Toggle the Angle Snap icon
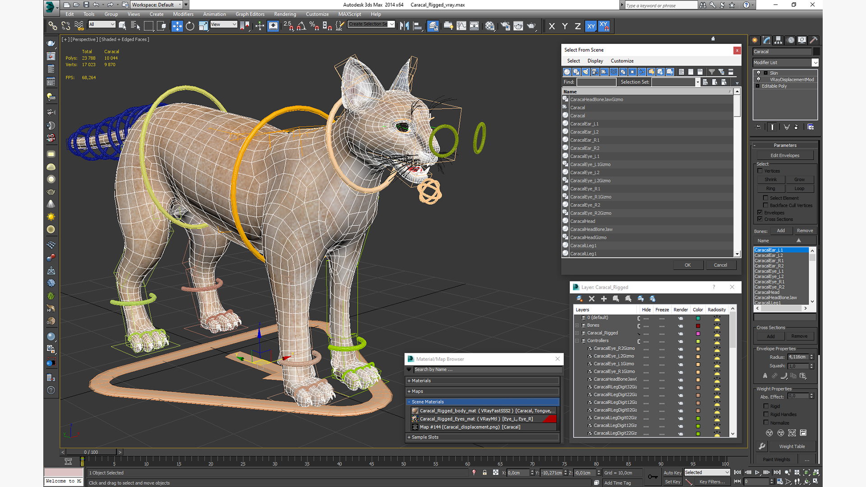 pyautogui.click(x=301, y=26)
